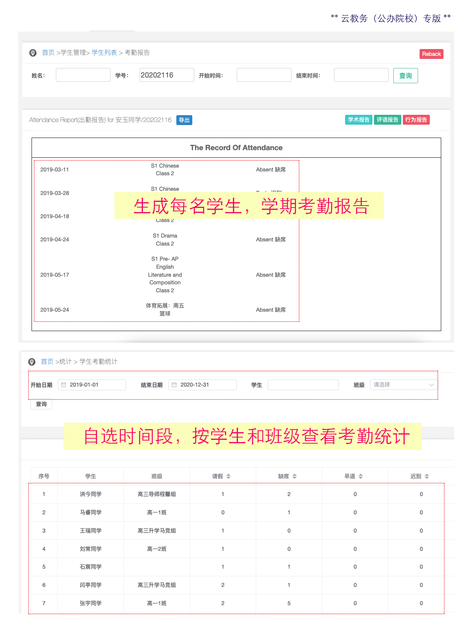Open the 学术报告 tab
The height and width of the screenshot is (631, 472).
pos(358,120)
